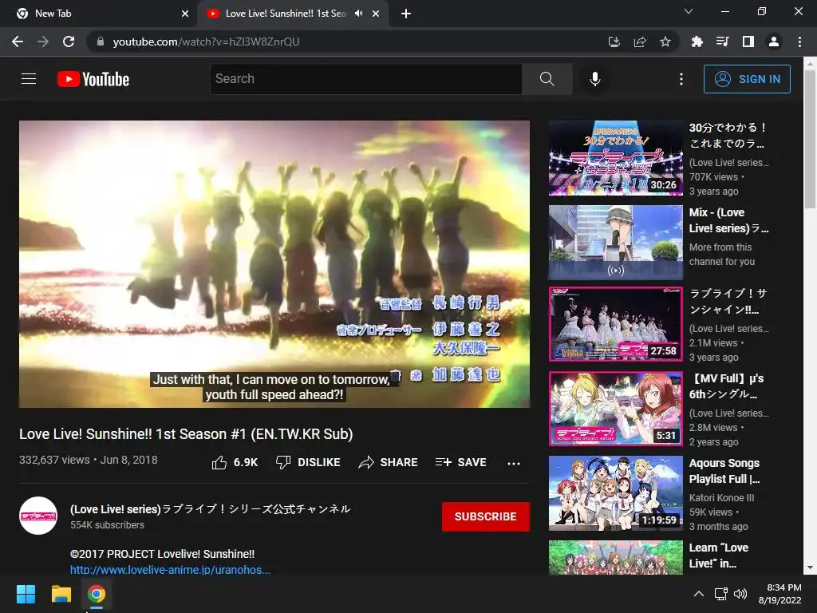This screenshot has height=613, width=817.
Task: Open the Learn "Love Live!" video title
Action: [x=719, y=556]
